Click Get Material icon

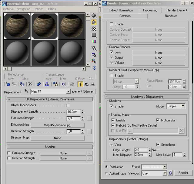point(8,84)
